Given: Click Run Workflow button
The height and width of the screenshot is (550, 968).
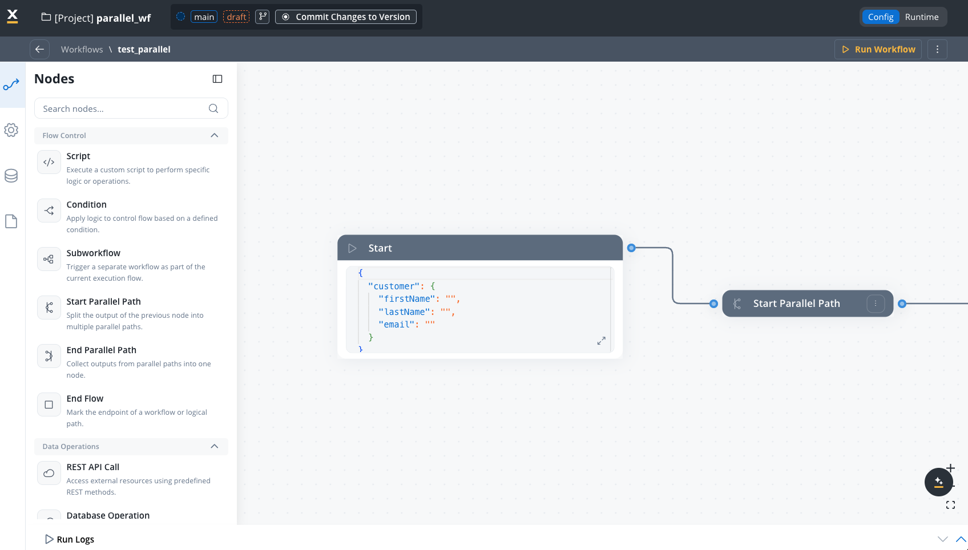Looking at the screenshot, I should pos(878,50).
